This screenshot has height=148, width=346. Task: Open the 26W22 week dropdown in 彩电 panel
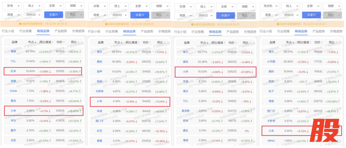(33, 15)
